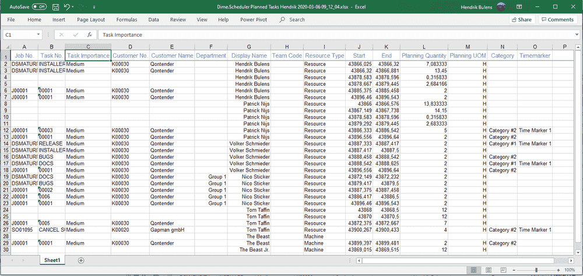Select column G header

249,47
